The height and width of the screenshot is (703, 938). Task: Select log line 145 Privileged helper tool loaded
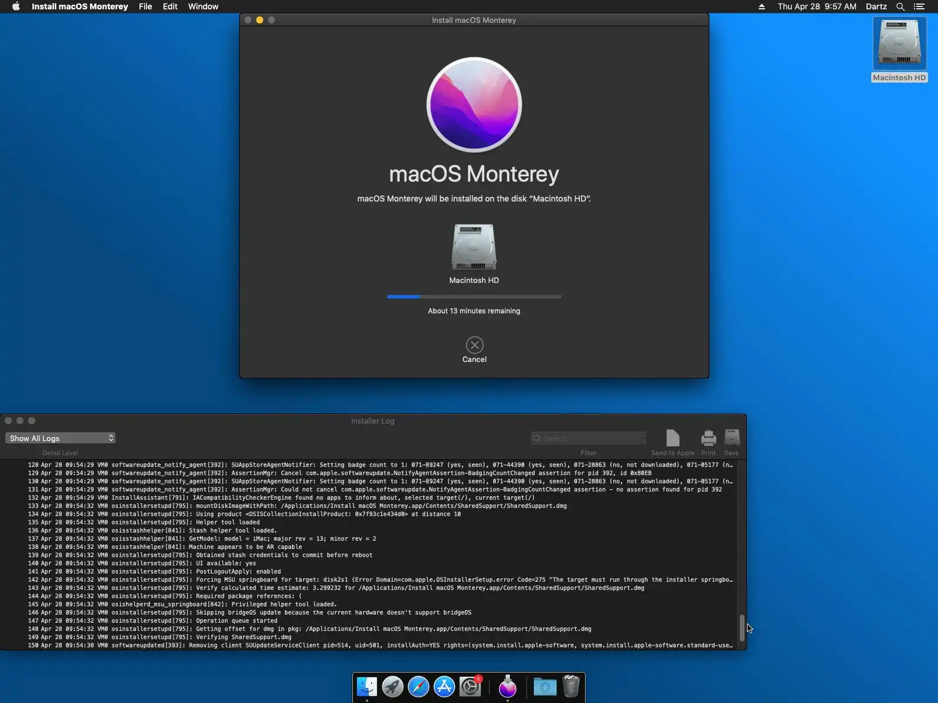pyautogui.click(x=369, y=605)
